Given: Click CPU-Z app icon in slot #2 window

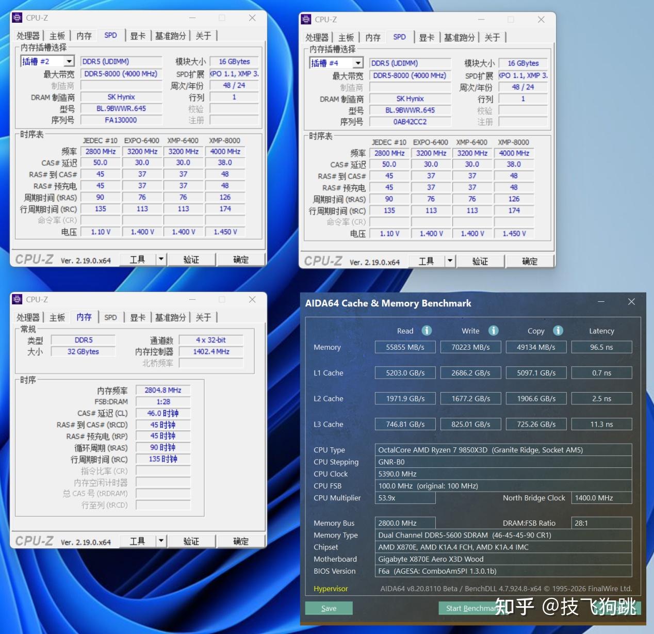Looking at the screenshot, I should click(17, 18).
